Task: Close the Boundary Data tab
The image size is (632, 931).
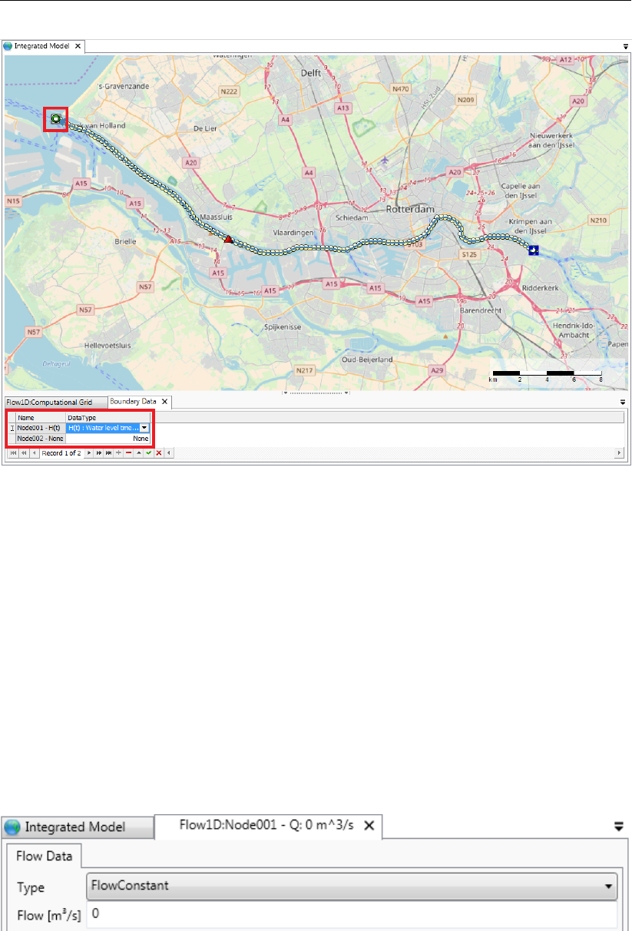Action: (x=164, y=402)
